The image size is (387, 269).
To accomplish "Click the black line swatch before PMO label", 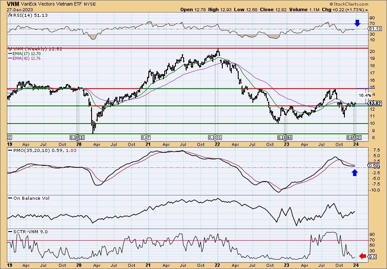I will pos(10,150).
